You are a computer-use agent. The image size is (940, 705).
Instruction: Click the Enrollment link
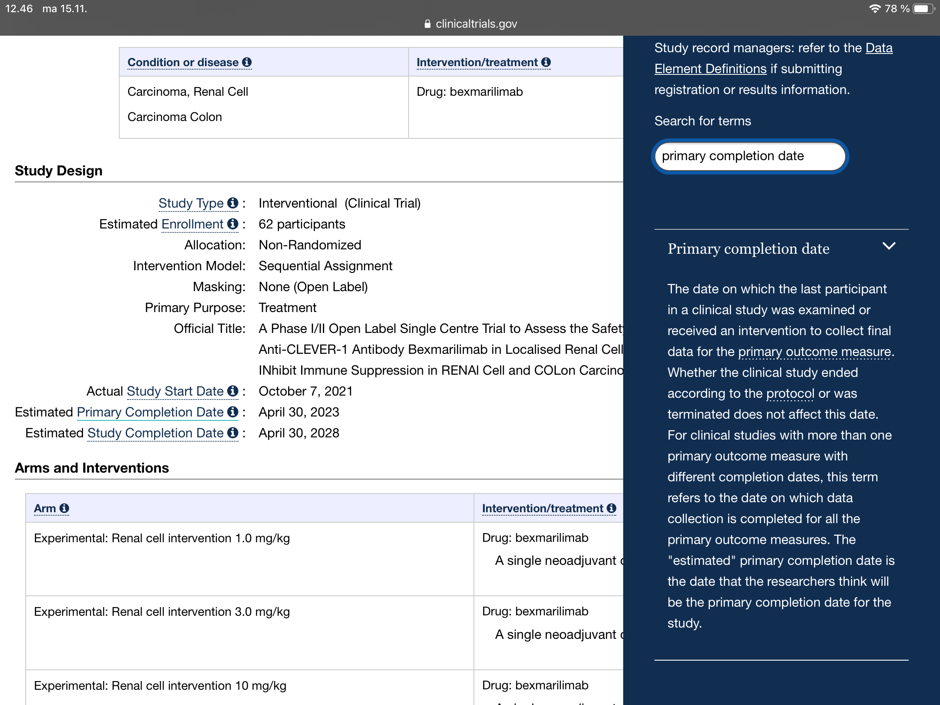click(x=192, y=224)
